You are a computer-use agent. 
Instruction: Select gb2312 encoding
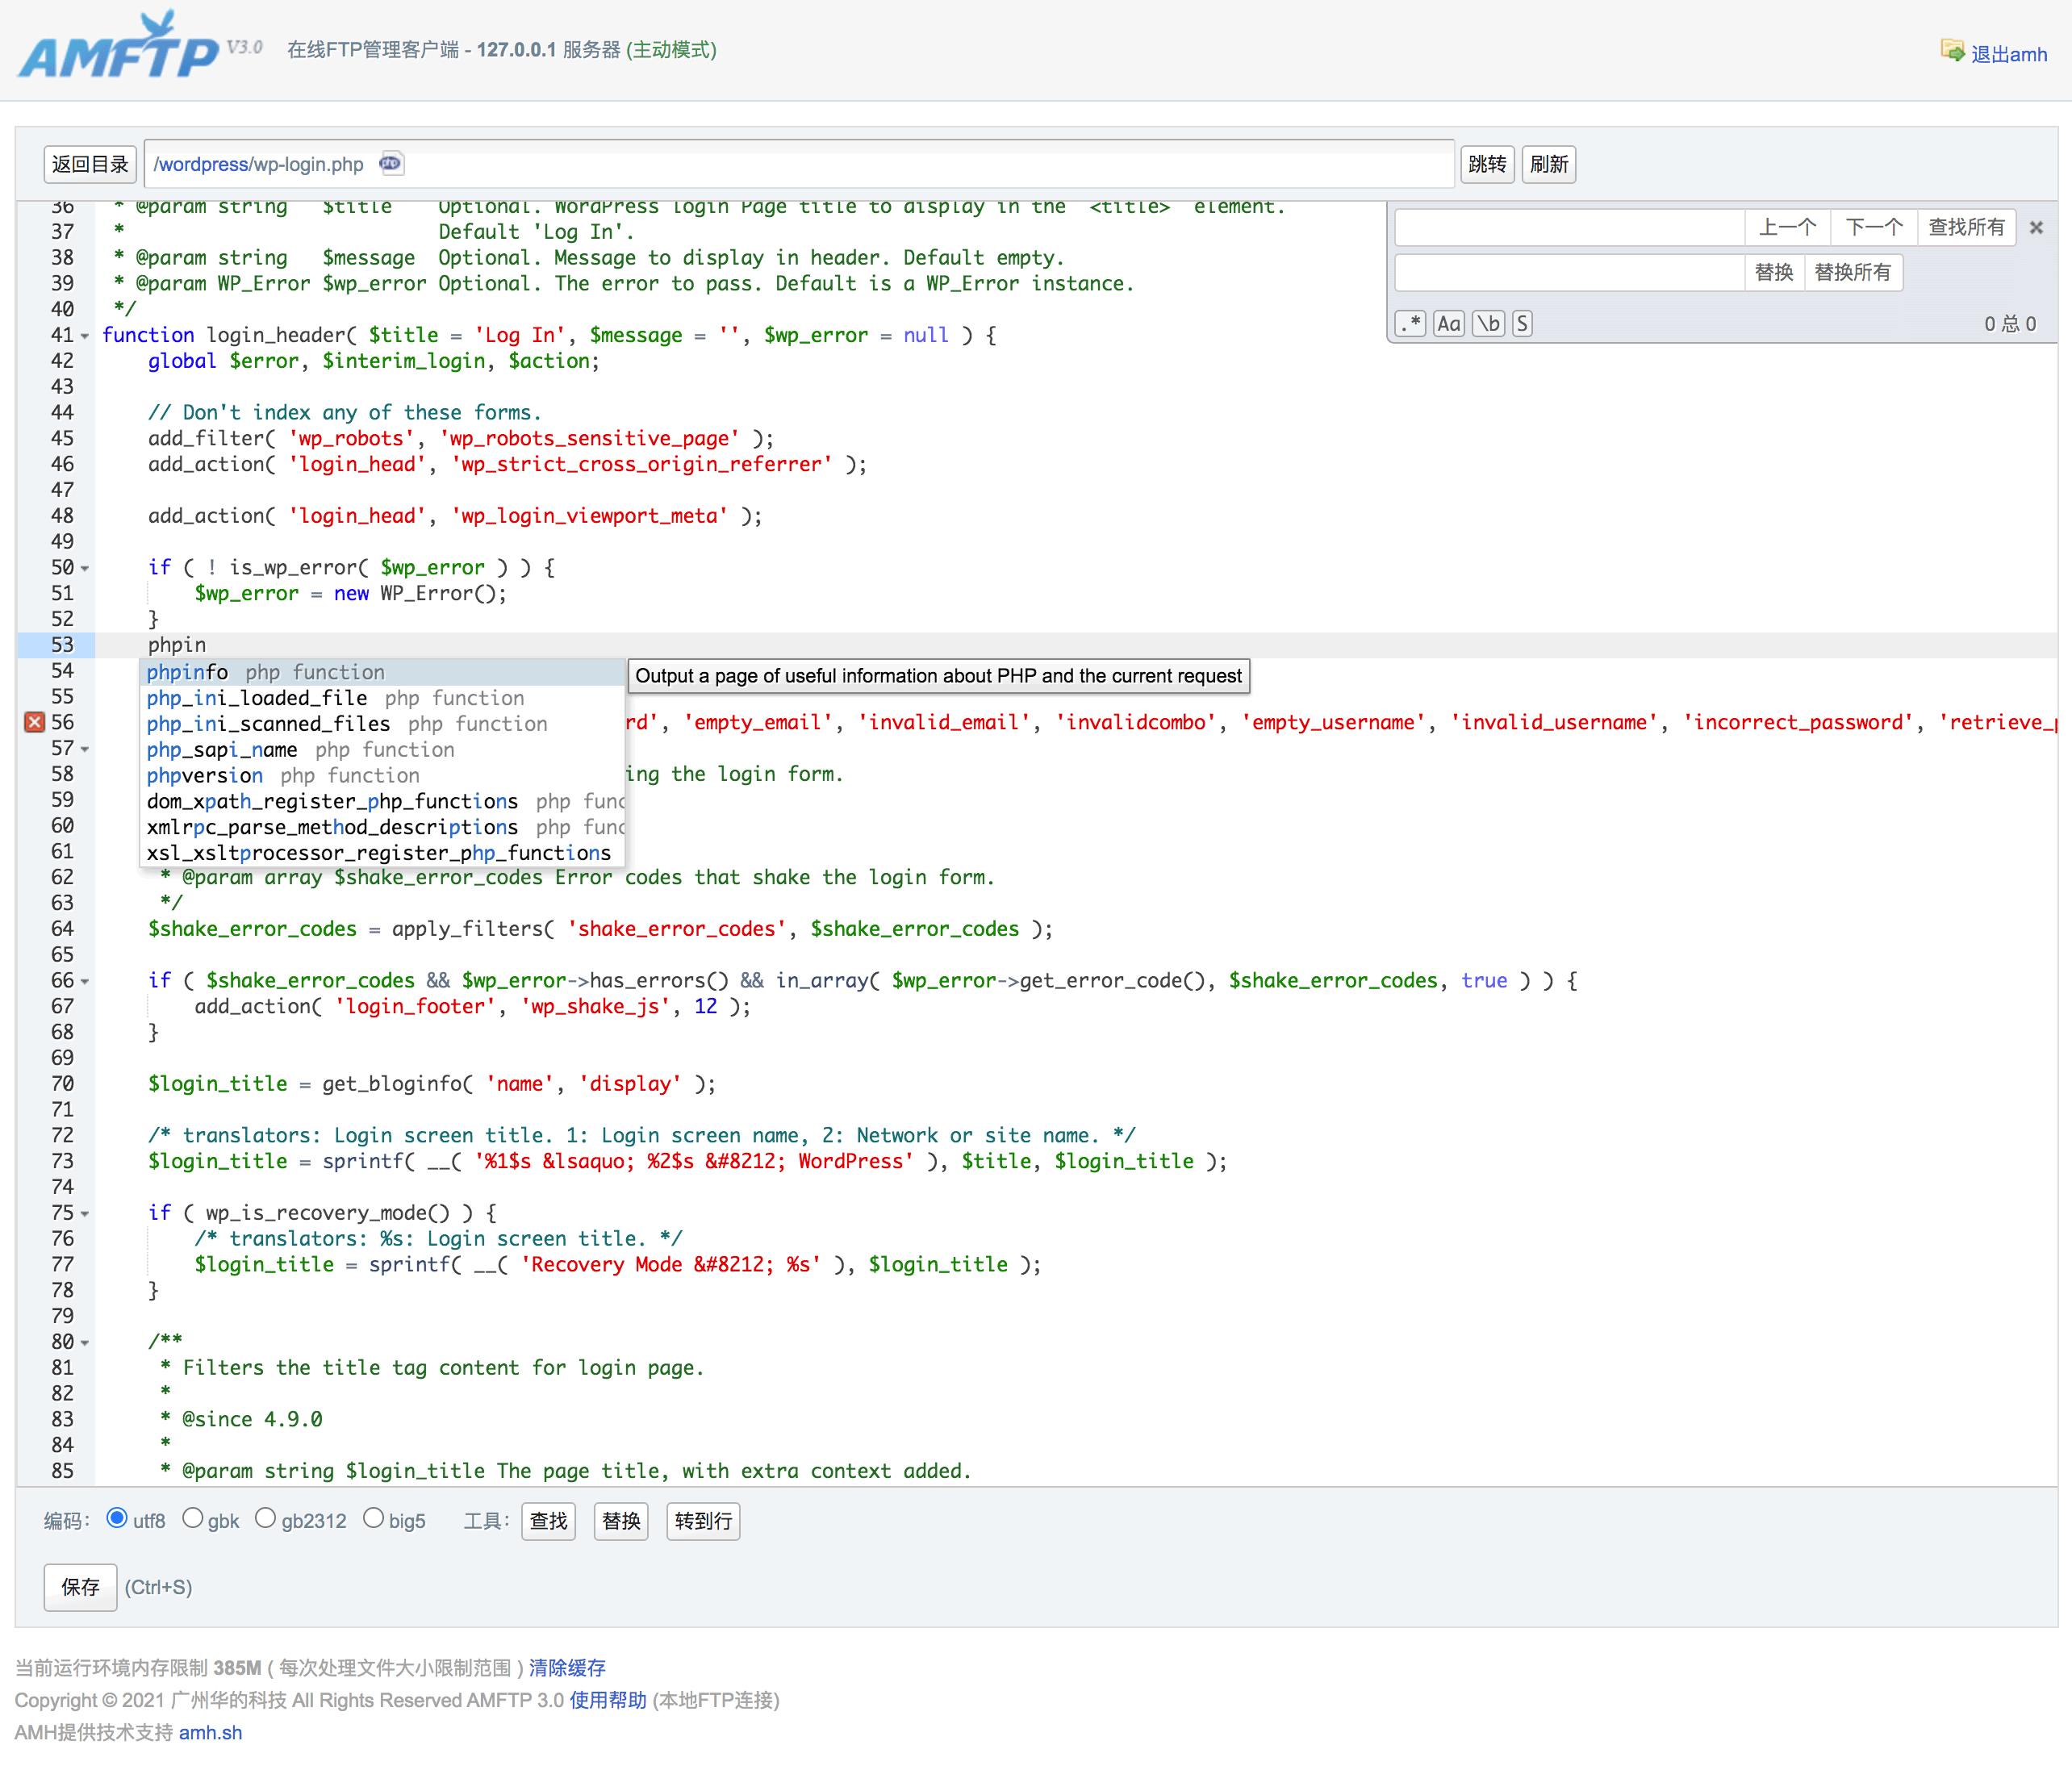265,1518
